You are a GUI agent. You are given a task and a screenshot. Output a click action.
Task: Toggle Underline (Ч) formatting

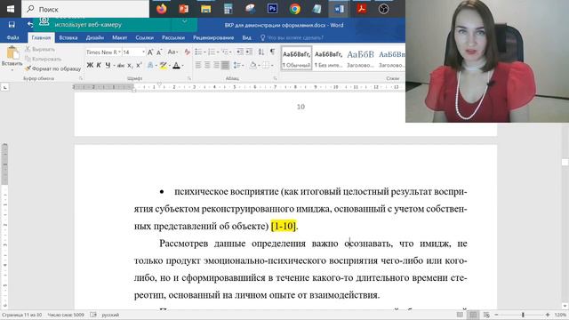pyautogui.click(x=108, y=65)
